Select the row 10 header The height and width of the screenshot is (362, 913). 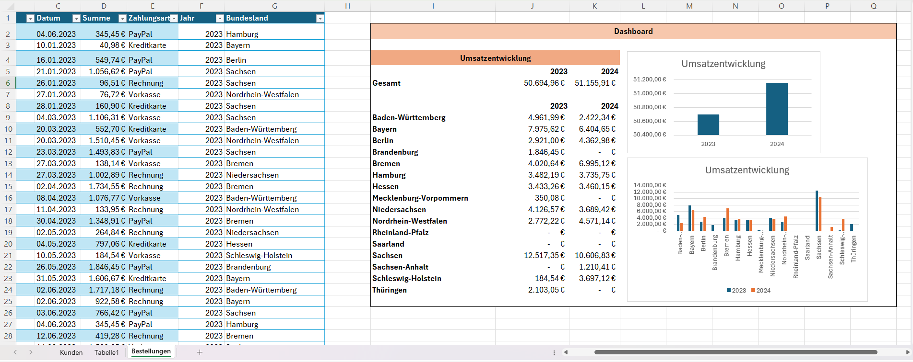[8, 129]
